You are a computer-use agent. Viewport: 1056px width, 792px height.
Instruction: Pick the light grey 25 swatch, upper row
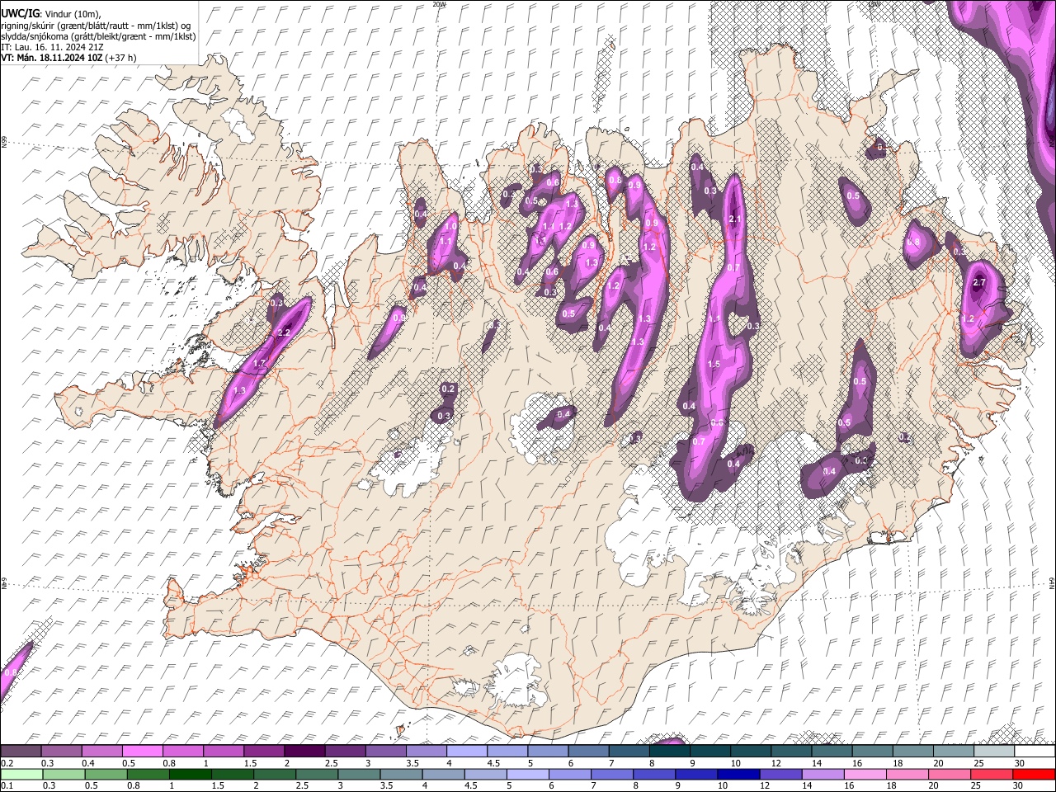[994, 751]
